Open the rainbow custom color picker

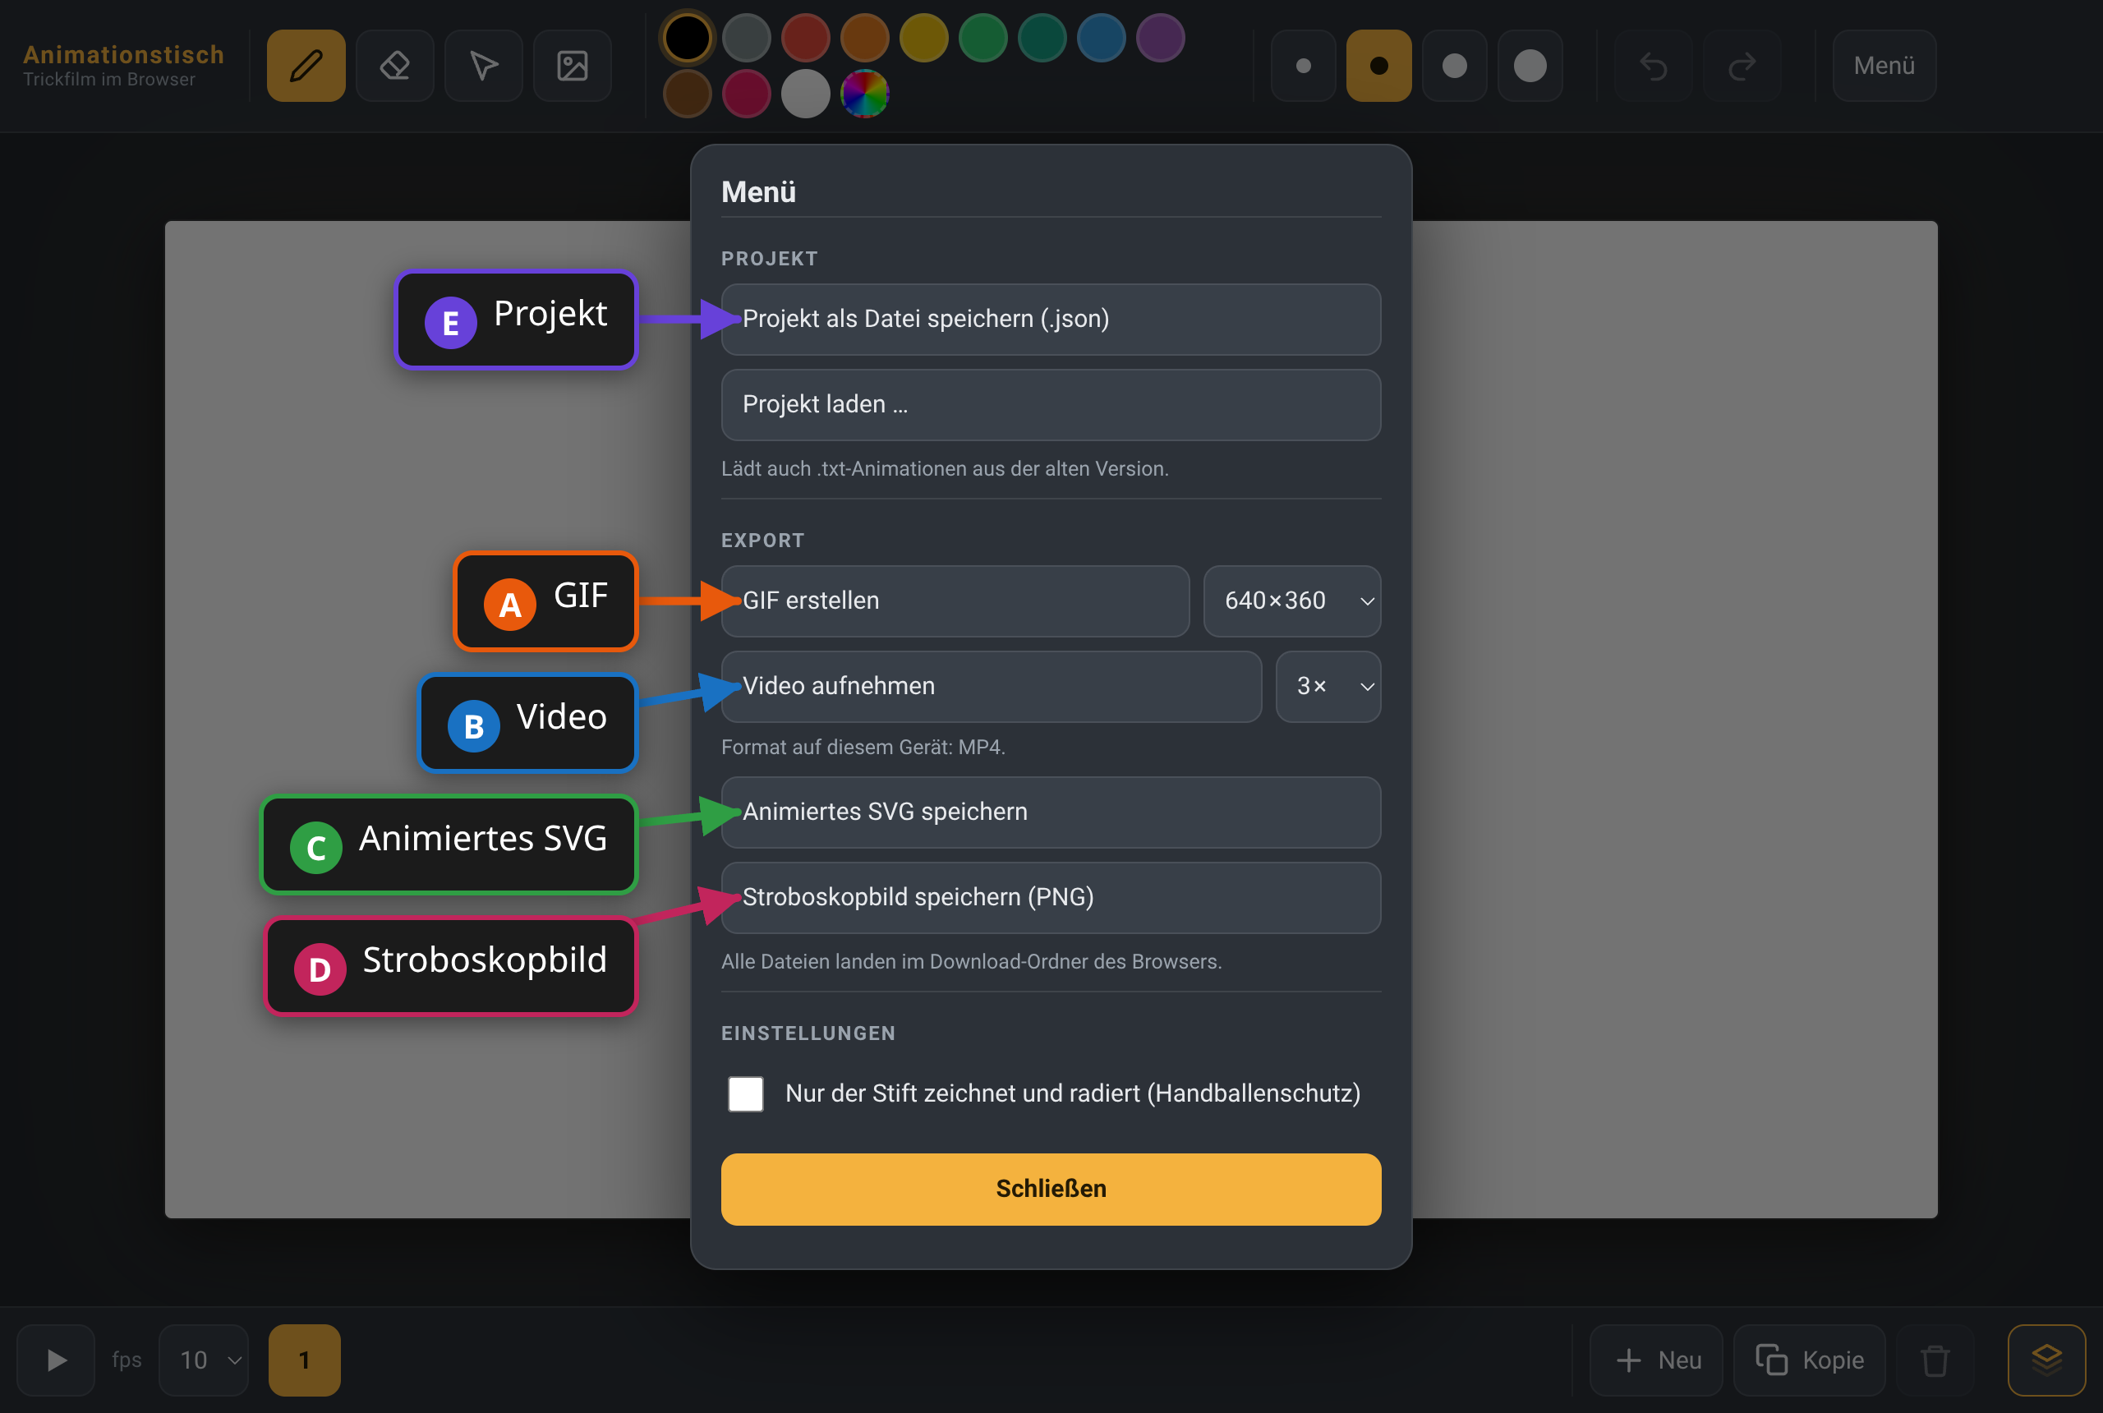click(x=864, y=94)
